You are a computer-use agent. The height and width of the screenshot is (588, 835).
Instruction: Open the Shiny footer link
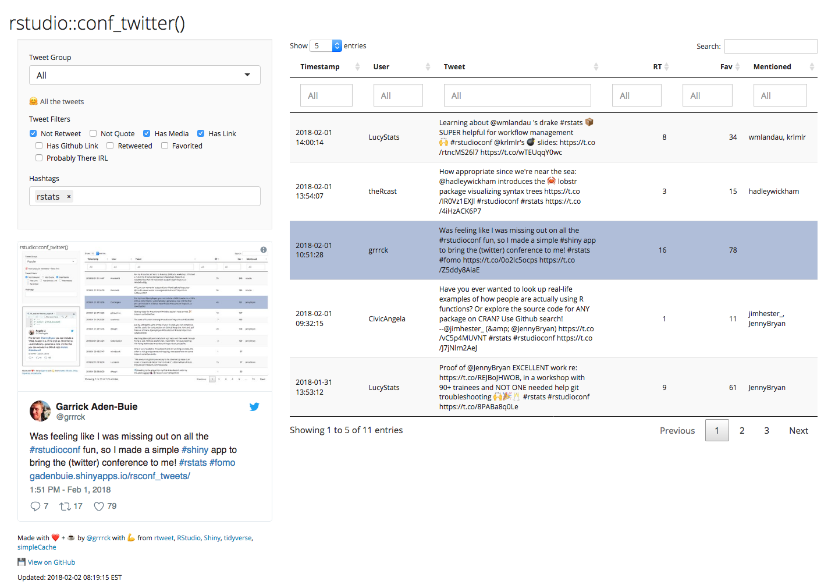(212, 538)
